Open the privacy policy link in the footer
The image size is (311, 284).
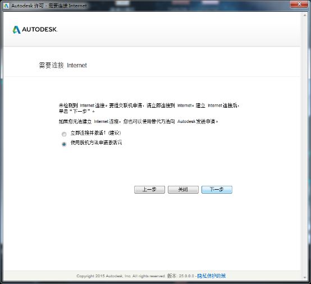coord(212,276)
